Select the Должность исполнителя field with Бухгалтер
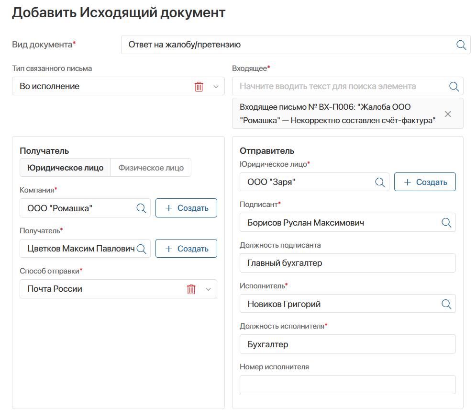This screenshot has width=476, height=411. [347, 344]
